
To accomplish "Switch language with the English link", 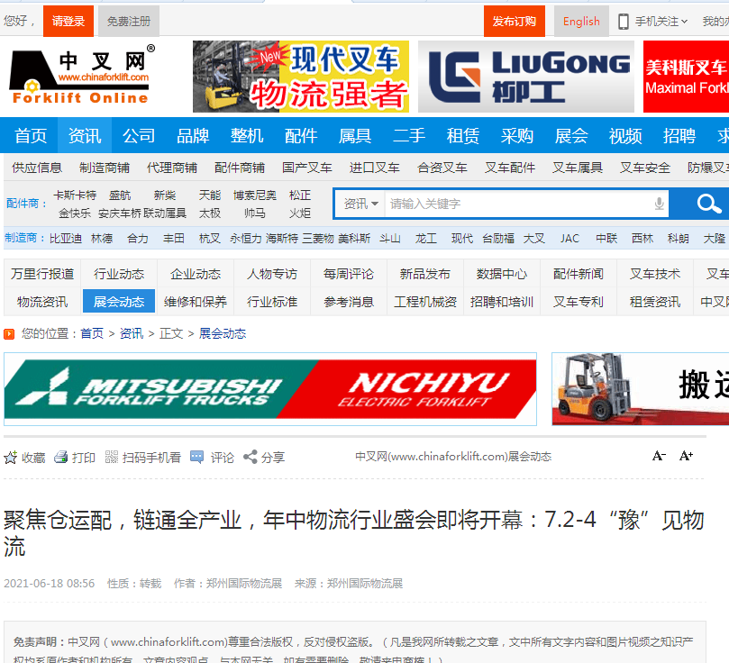I will (x=581, y=21).
